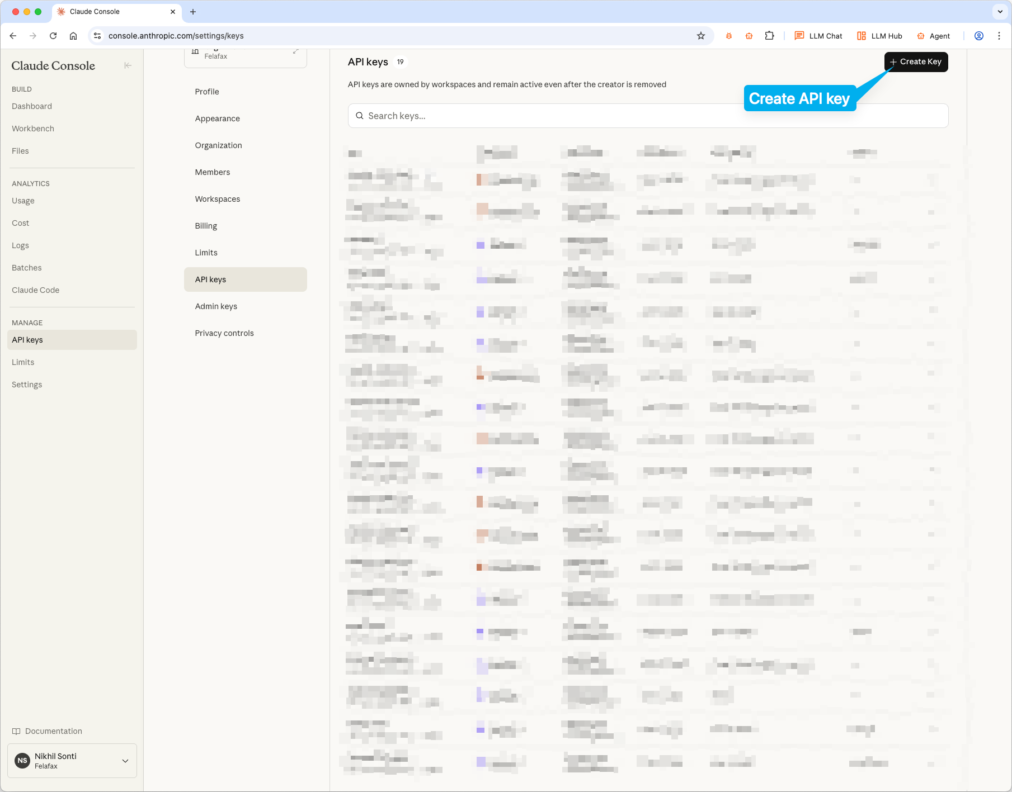This screenshot has width=1012, height=792.
Task: Expand the Felafax organization selector
Action: (x=246, y=58)
